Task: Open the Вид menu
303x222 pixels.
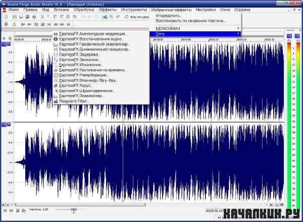Action: click(x=45, y=10)
